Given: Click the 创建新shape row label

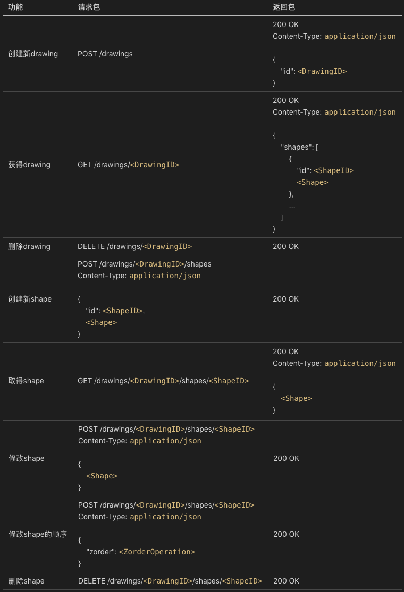Looking at the screenshot, I should pyautogui.click(x=30, y=299).
